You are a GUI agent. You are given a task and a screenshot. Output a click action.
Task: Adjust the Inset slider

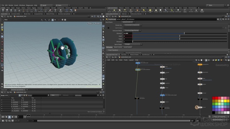tap(180, 36)
